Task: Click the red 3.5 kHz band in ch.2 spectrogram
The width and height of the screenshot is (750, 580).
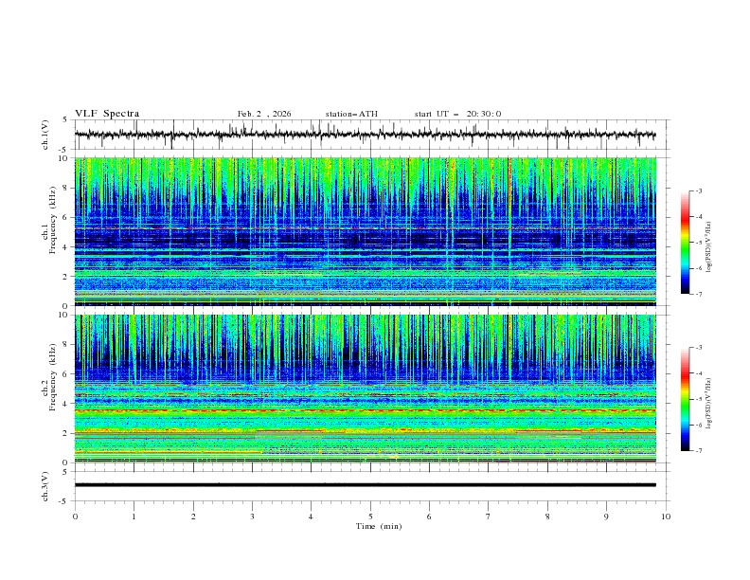Action: pyautogui.click(x=365, y=410)
